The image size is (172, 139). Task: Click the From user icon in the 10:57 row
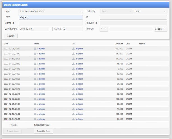(35, 84)
